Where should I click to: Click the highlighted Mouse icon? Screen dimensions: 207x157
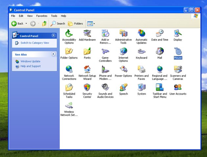tap(178, 51)
